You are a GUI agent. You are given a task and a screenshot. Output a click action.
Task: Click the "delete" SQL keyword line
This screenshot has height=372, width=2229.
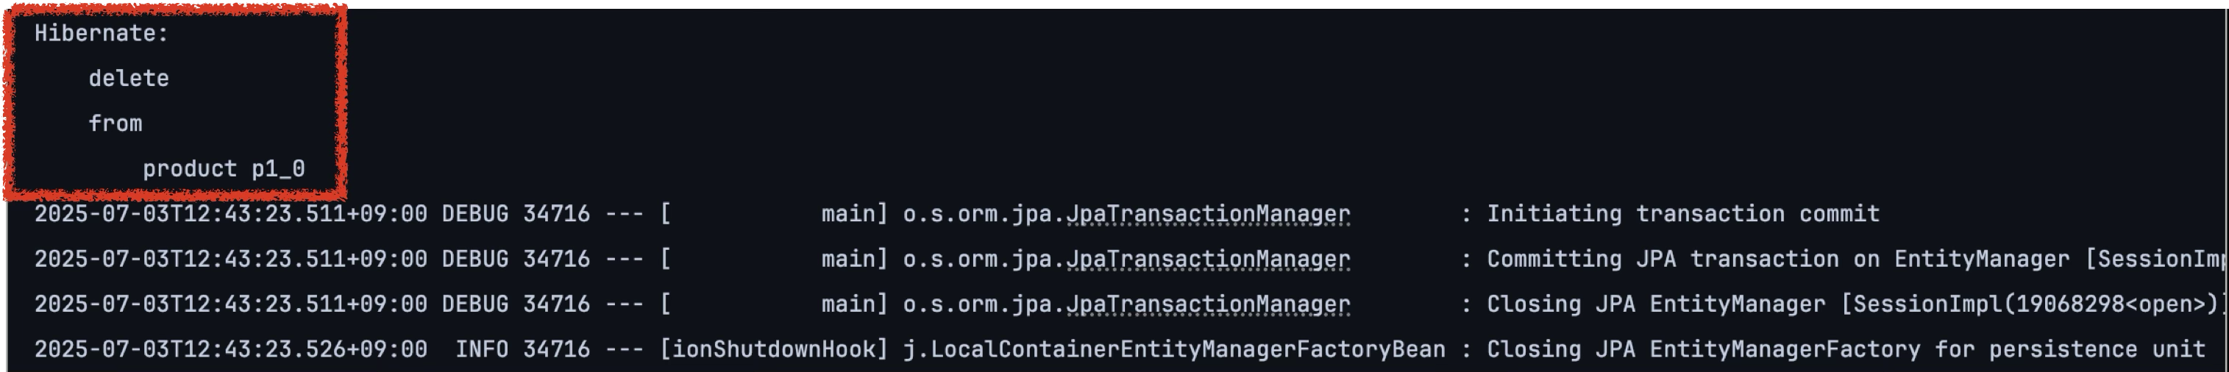coord(128,79)
